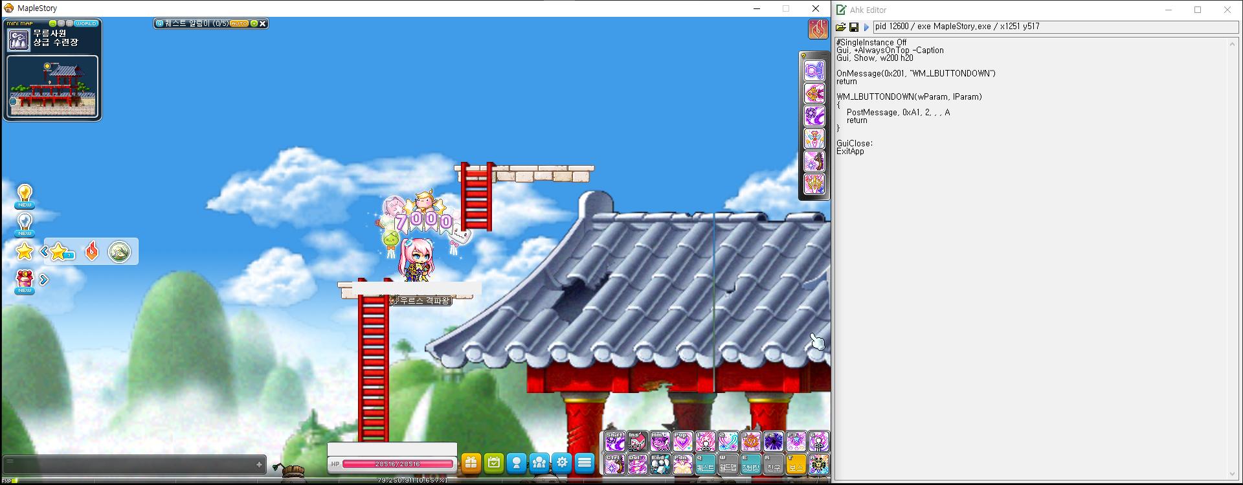Activate the F2 dark vortex skill
Image resolution: width=1243 pixels, height=485 pixels.
pos(774,442)
